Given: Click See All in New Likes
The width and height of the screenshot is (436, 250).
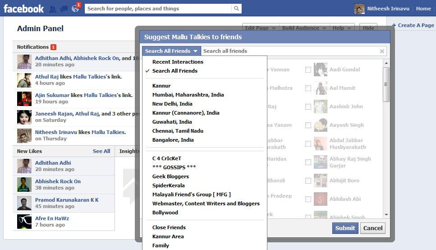Looking at the screenshot, I should click(101, 151).
